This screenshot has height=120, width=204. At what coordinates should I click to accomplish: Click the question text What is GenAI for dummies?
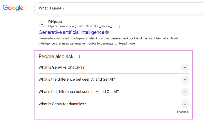pos(62,104)
